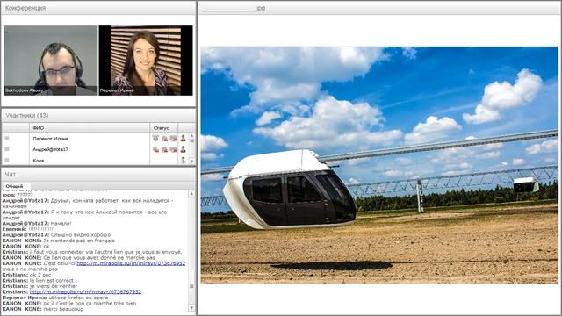
Task: Click the Статус column header
Action: (x=164, y=128)
